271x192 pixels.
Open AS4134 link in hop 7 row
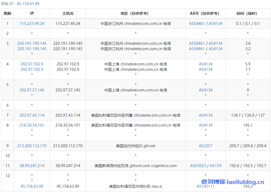coord(206,115)
